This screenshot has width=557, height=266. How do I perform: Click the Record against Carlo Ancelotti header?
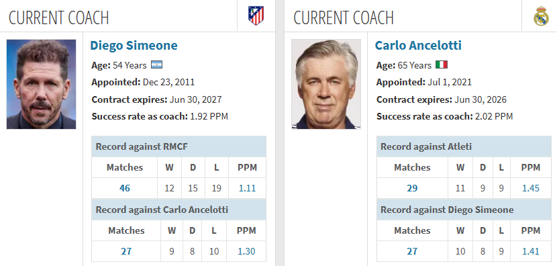[x=179, y=210]
